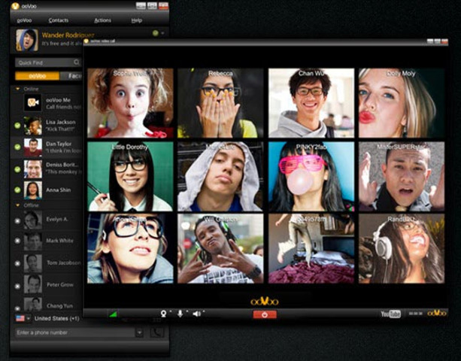The height and width of the screenshot is (361, 461).
Task: Expand speaker options arrow in call toolbar
Action: pyautogui.click(x=204, y=311)
